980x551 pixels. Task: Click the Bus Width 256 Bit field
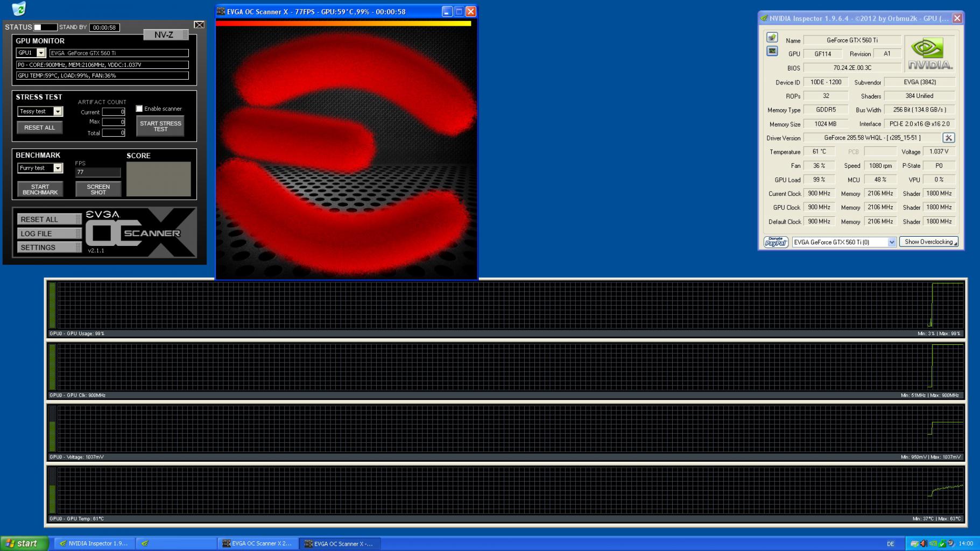[x=920, y=110]
